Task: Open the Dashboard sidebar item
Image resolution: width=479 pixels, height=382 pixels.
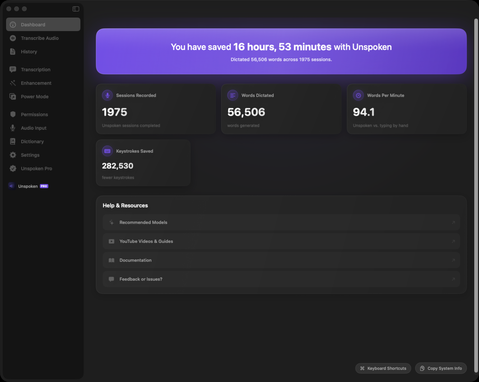Action: click(43, 25)
